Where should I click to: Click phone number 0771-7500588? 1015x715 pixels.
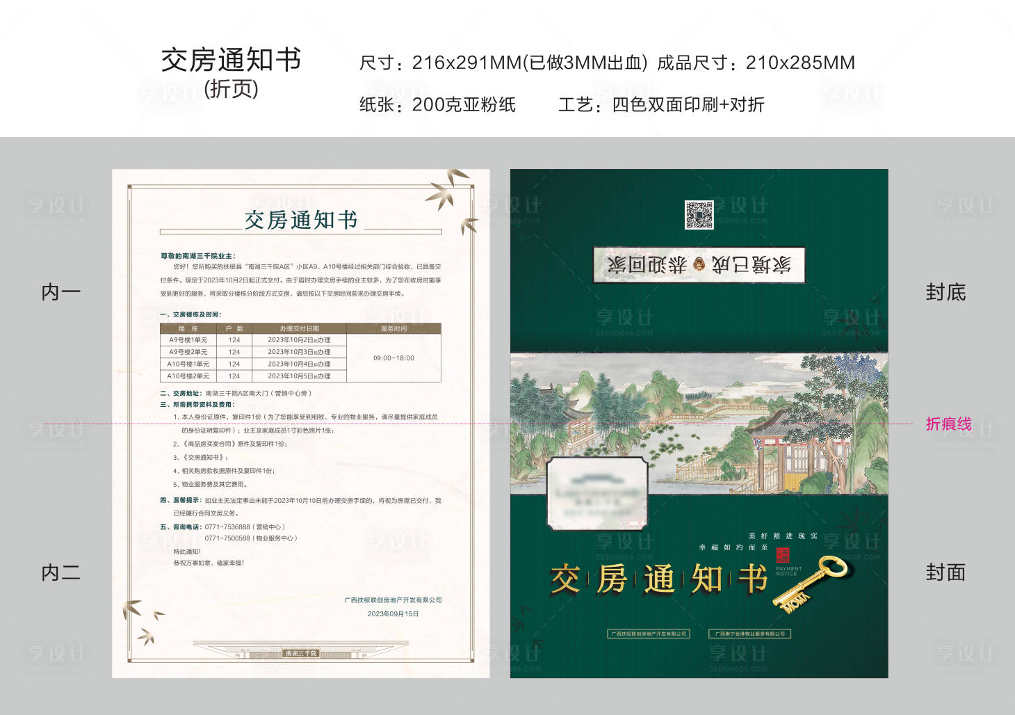pos(227,538)
